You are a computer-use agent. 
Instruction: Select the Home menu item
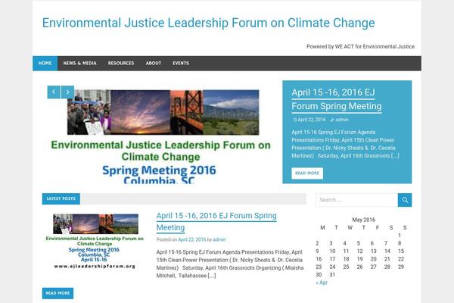click(45, 63)
